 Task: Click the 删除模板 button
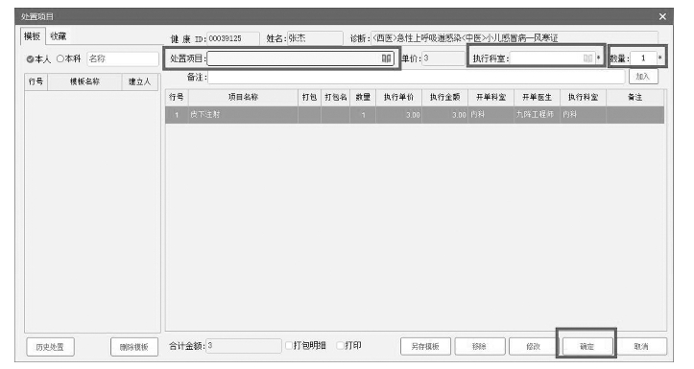pyautogui.click(x=134, y=347)
